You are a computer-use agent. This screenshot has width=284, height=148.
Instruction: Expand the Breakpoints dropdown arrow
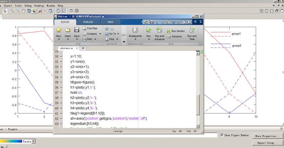coord(135,39)
